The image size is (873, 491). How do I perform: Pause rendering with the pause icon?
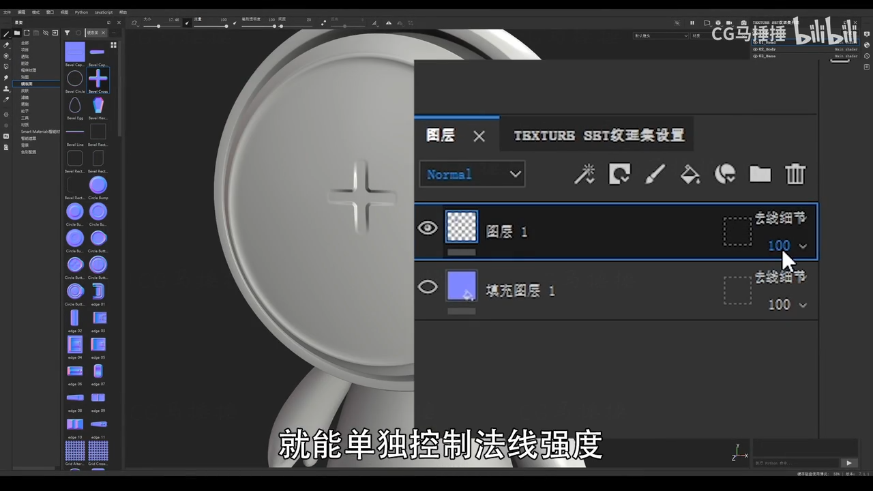click(692, 23)
